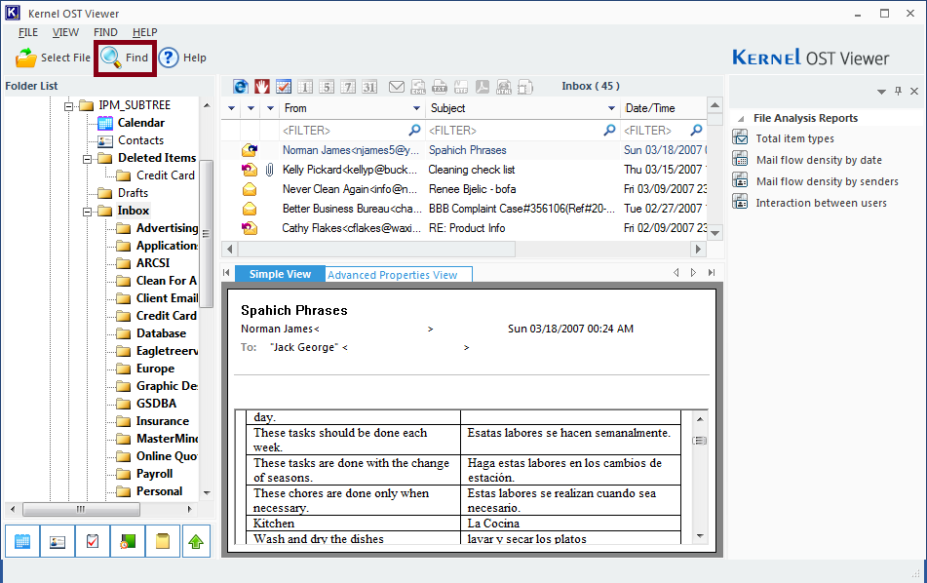
Task: Select the 1-day calendar view icon
Action: point(305,87)
